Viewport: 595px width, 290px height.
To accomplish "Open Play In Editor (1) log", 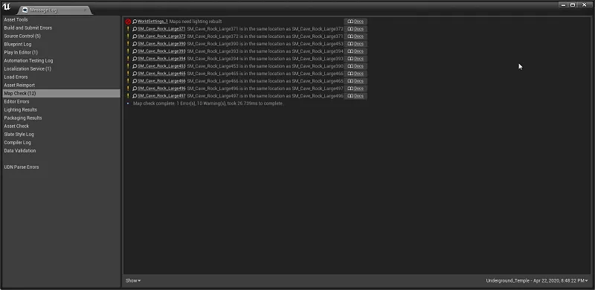I will 61,52.
